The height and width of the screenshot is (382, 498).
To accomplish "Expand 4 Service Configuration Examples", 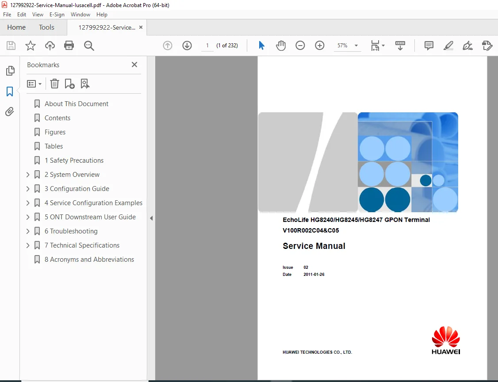I will [x=27, y=203].
